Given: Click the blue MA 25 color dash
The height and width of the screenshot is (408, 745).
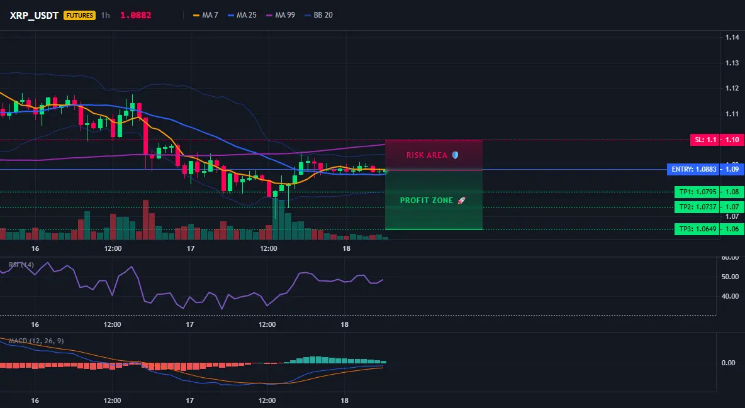Looking at the screenshot, I should coord(232,15).
